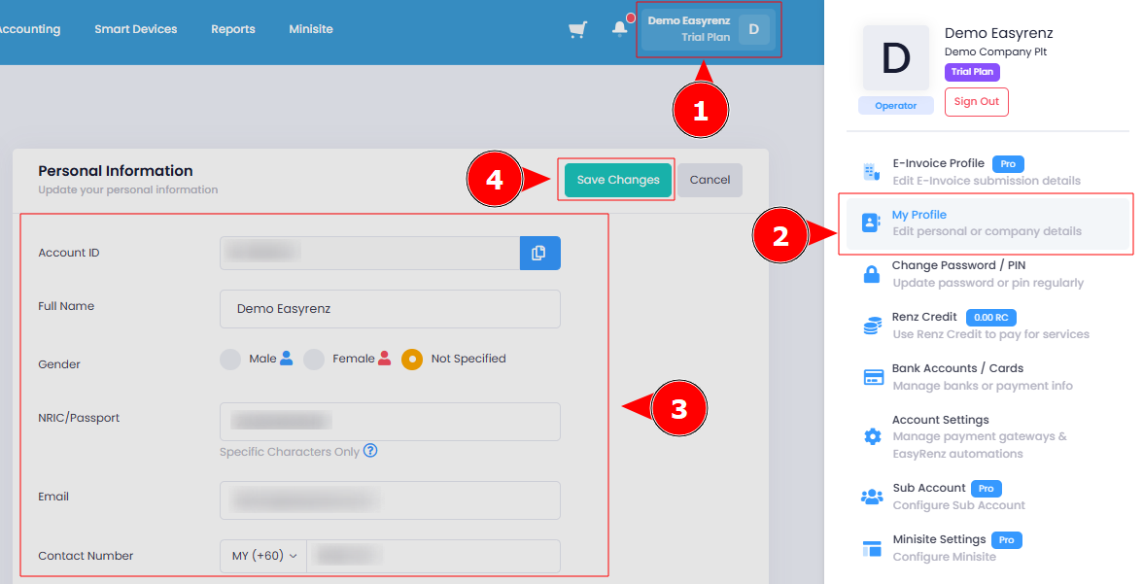Viewport: 1143px width, 584px height.
Task: Open My Profile in the side panel
Action: (x=987, y=223)
